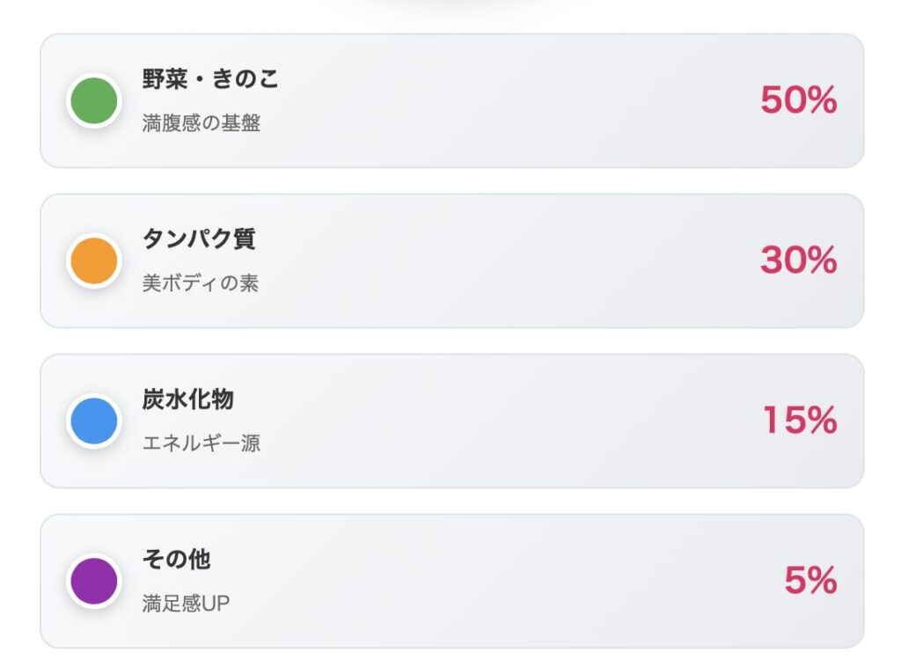The width and height of the screenshot is (901, 667).
Task: Select the 野菜・きのこ title text
Action: 210,79
